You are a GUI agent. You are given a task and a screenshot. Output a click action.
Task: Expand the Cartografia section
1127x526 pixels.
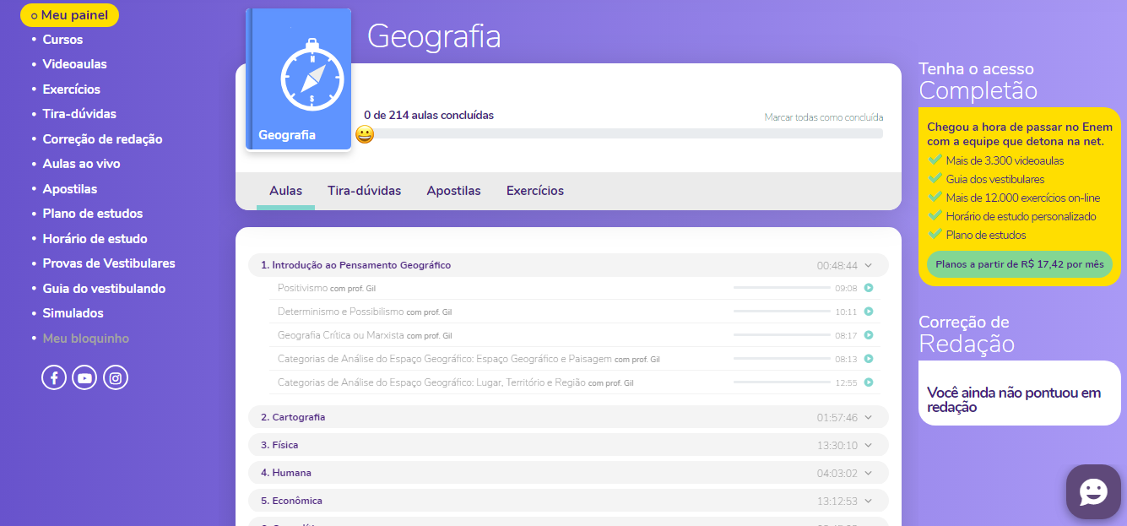[869, 417]
